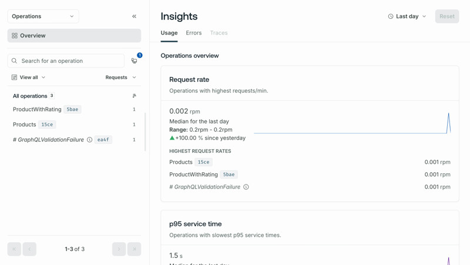The image size is (470, 265).
Task: Click the 0.002 rpm median value
Action: click(x=184, y=111)
